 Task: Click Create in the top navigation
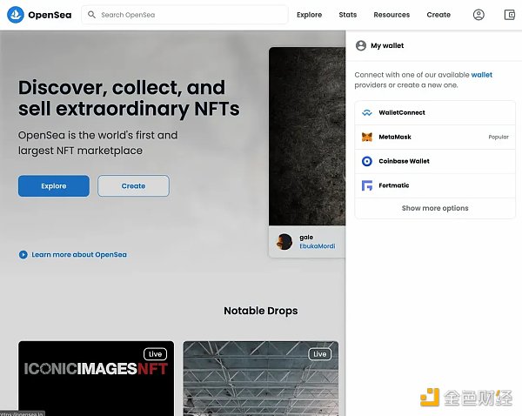tap(438, 15)
